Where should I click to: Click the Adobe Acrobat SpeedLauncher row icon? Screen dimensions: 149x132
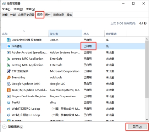coord(9,53)
